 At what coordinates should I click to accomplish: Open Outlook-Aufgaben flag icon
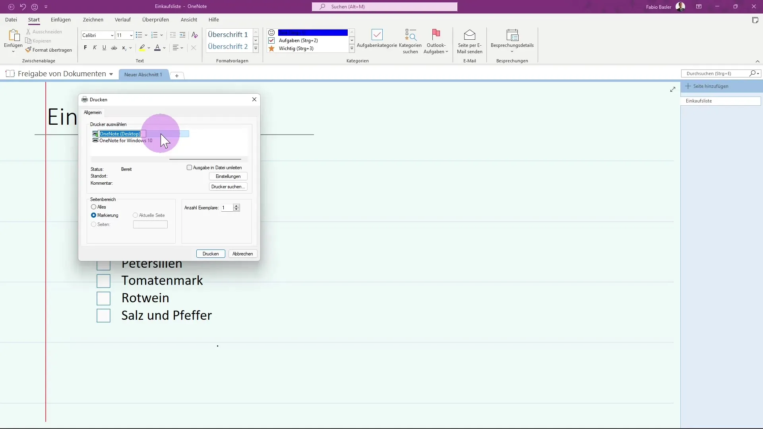pyautogui.click(x=436, y=35)
